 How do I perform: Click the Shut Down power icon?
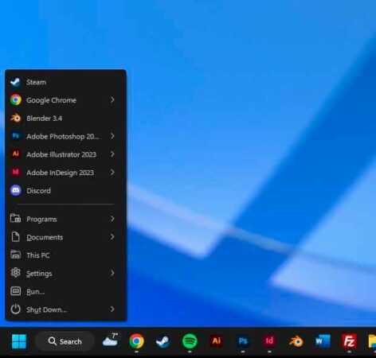click(x=15, y=309)
